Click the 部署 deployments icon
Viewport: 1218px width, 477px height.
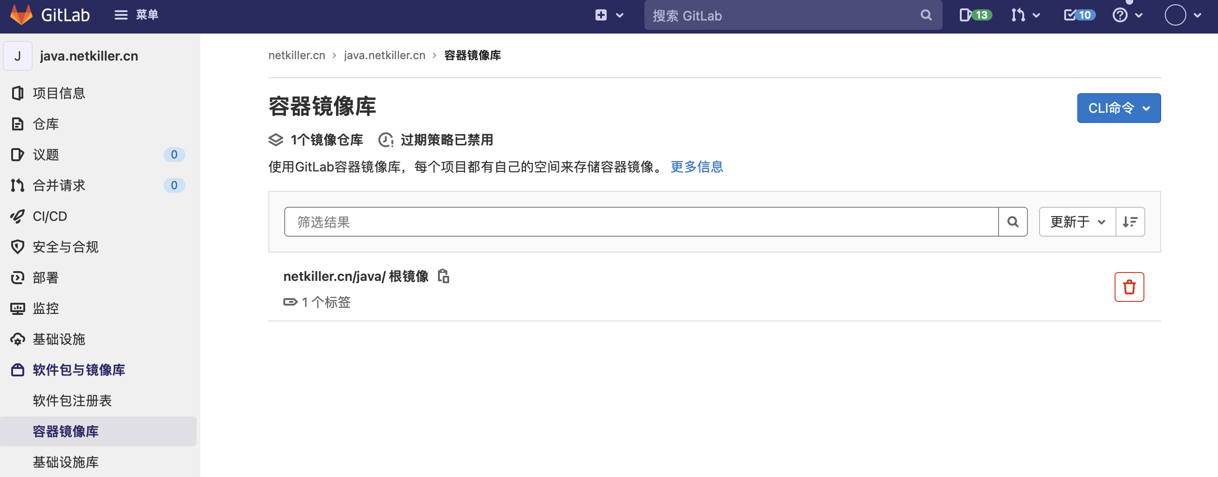[18, 278]
